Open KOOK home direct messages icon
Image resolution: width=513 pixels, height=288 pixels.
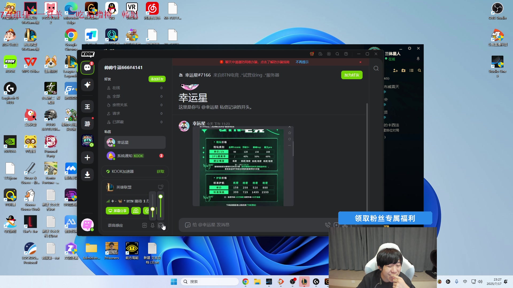tap(87, 68)
